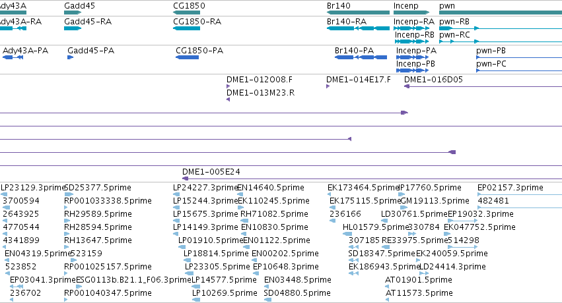562x303 pixels.
Task: Click the DME1-014E17.F clone label
Action: (359, 79)
